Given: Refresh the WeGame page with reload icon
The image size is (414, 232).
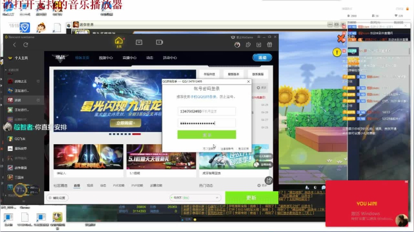Looking at the screenshot, I should 26,45.
